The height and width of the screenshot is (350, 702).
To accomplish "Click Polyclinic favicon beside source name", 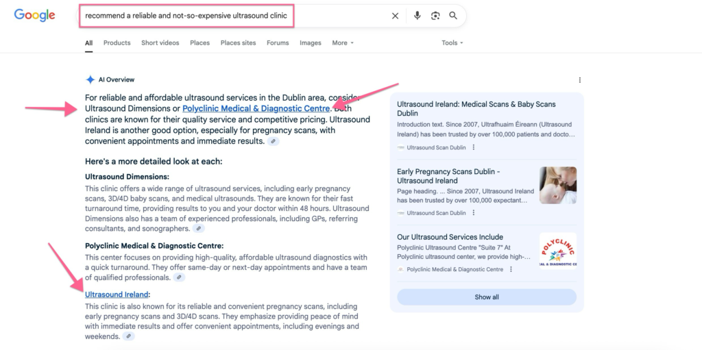I will (400, 269).
